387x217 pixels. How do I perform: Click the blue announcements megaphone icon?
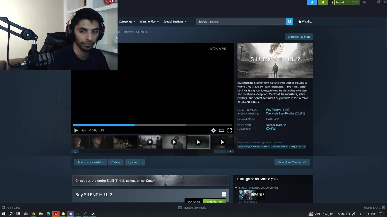[x=312, y=2]
